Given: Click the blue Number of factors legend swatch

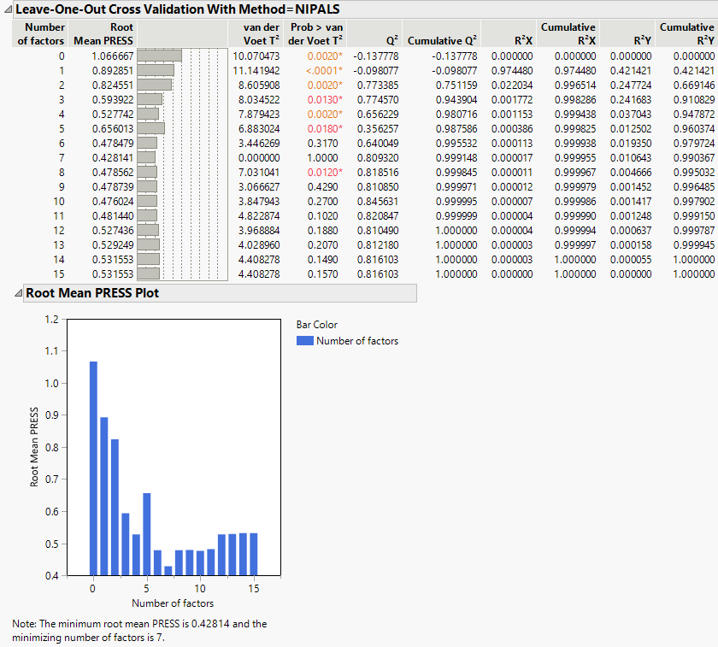Looking at the screenshot, I should point(304,341).
